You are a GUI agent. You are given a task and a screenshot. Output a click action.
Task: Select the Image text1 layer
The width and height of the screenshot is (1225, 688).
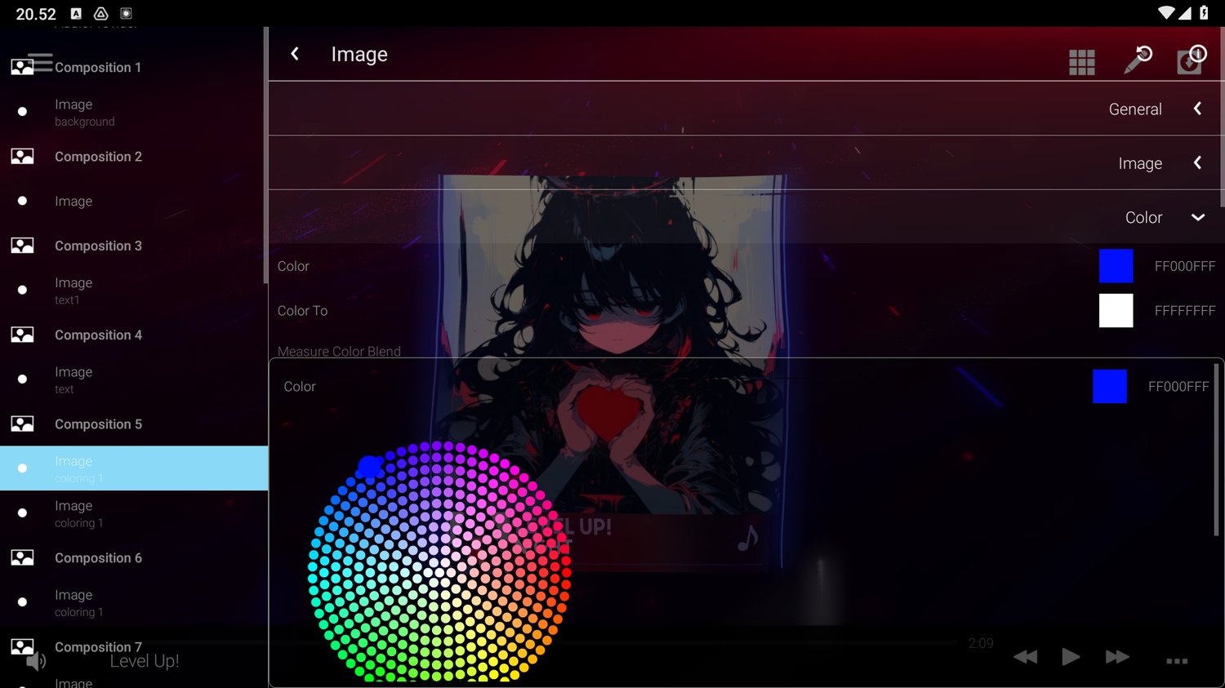pyautogui.click(x=134, y=290)
